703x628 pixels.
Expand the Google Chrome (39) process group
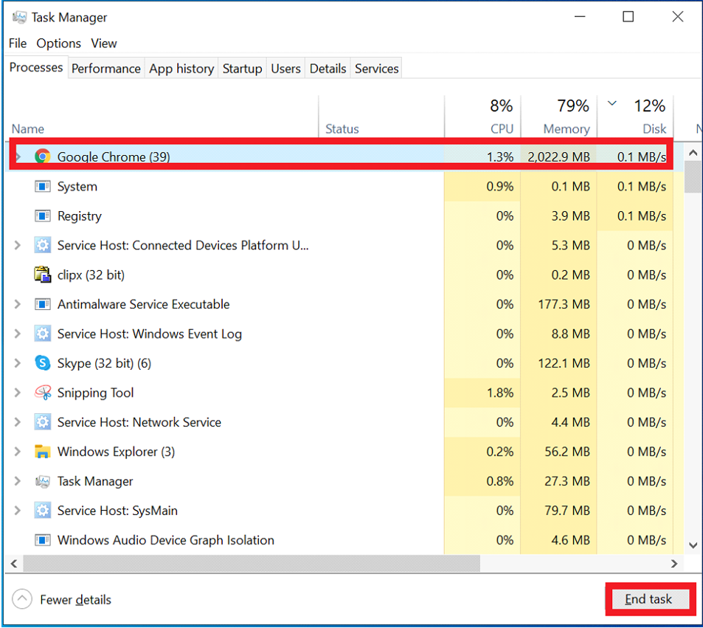[18, 156]
